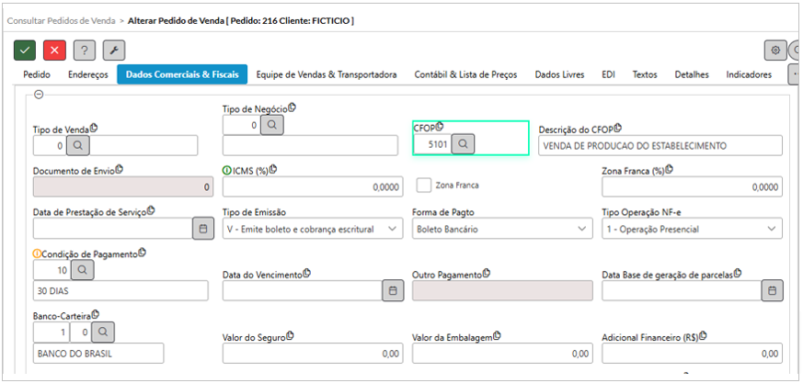Viewport: 803px width, 383px height.
Task: Confirm changes with the green checkmark button
Action: click(25, 51)
